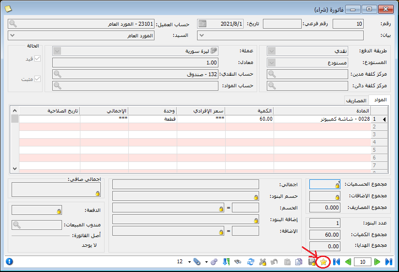This screenshot has height=272, width=399.
Task: Click the اجمالي صافي total box
Action: point(56,190)
